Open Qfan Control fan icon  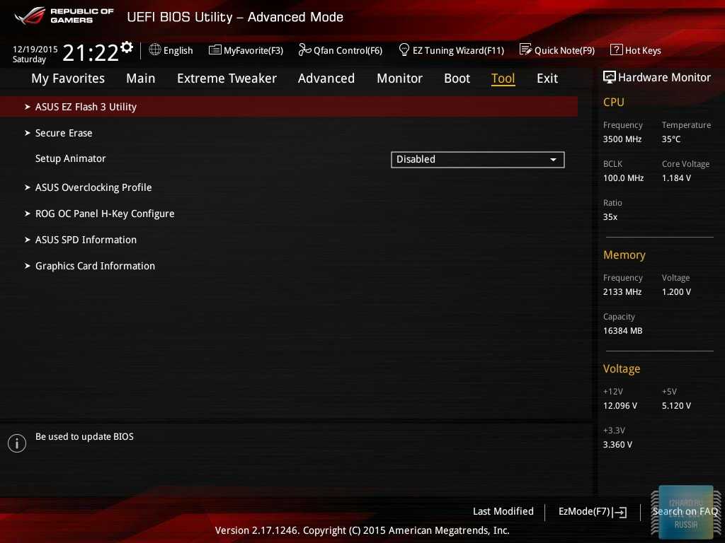point(304,50)
